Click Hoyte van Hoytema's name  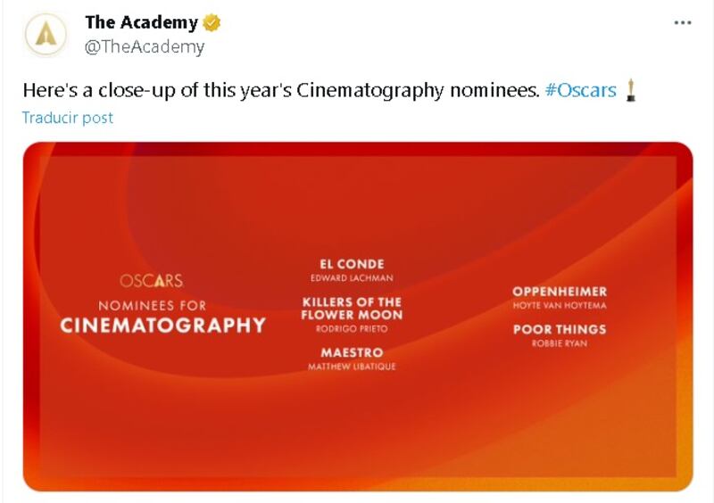point(560,305)
